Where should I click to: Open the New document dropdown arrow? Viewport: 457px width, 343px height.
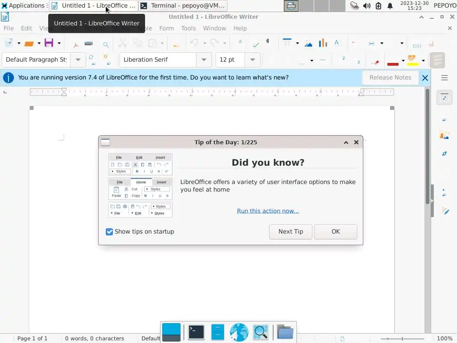click(x=19, y=43)
